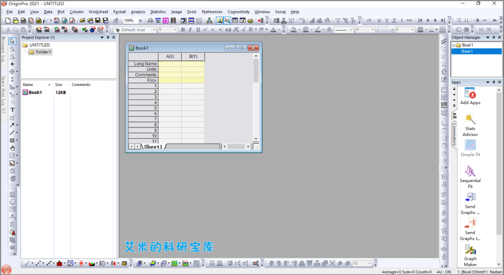Select the Text tool
This screenshot has height=275, width=504.
coord(12,110)
